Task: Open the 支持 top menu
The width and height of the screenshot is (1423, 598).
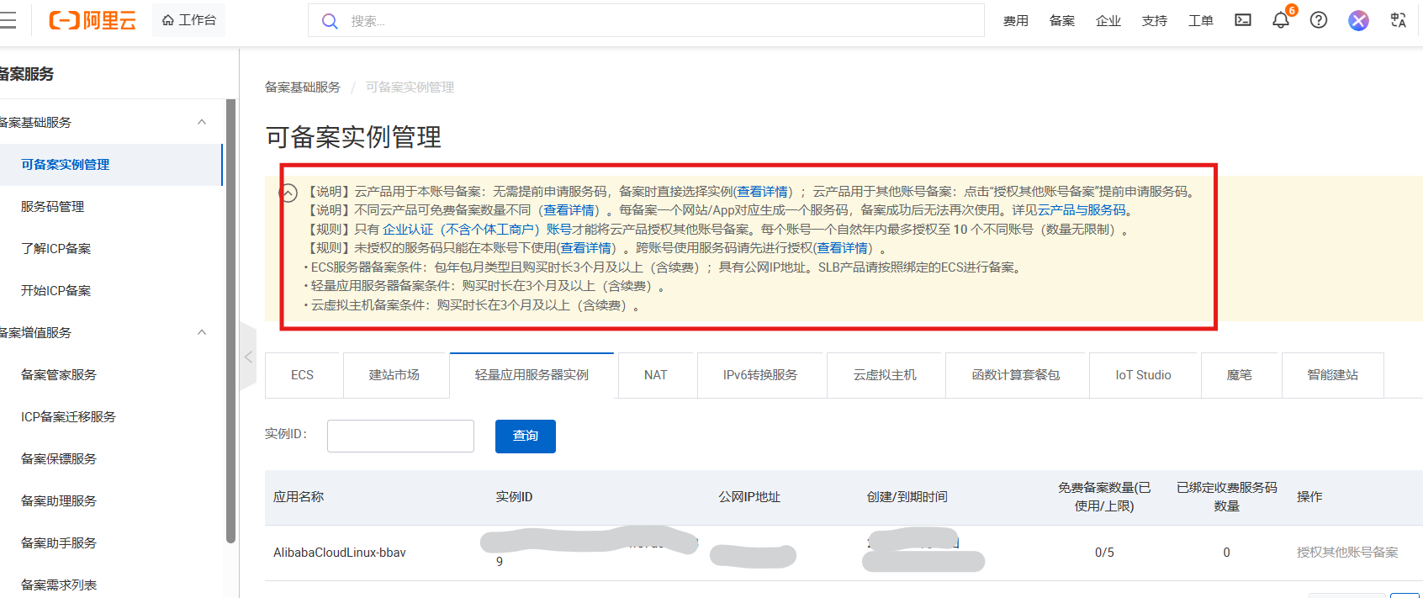Action: coord(1155,21)
